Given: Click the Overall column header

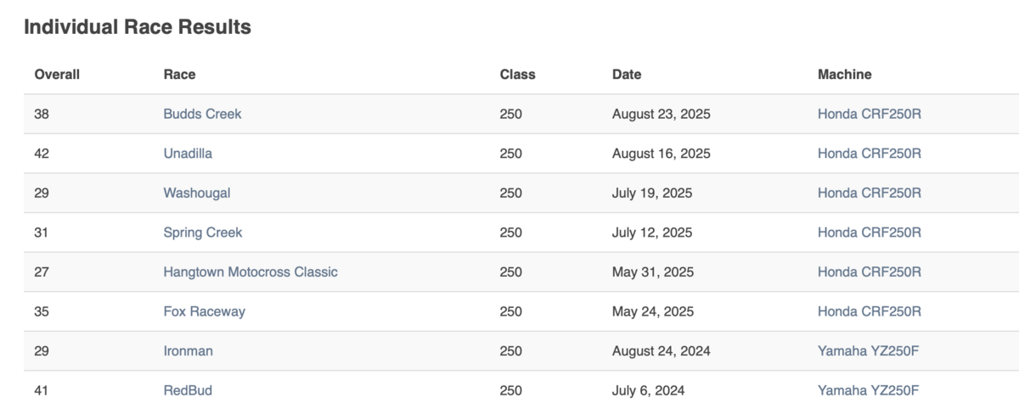Looking at the screenshot, I should (x=57, y=75).
